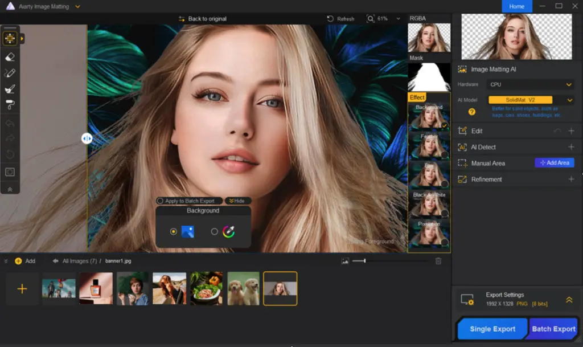Select the Paint Roller tool

click(10, 104)
